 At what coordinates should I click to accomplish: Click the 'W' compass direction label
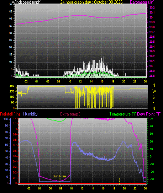(x=154, y=91)
